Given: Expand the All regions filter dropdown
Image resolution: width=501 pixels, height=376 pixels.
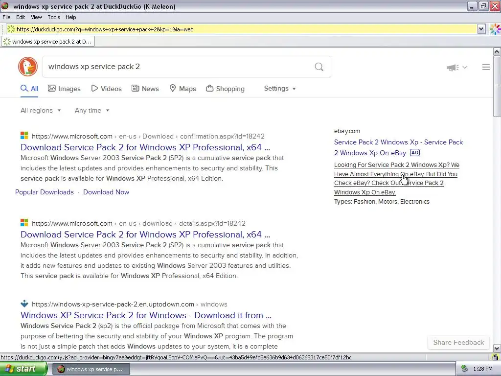Looking at the screenshot, I should point(41,110).
